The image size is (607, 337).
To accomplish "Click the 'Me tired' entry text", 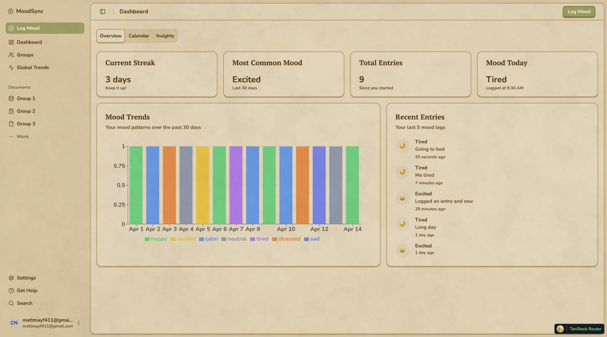I will pos(424,175).
